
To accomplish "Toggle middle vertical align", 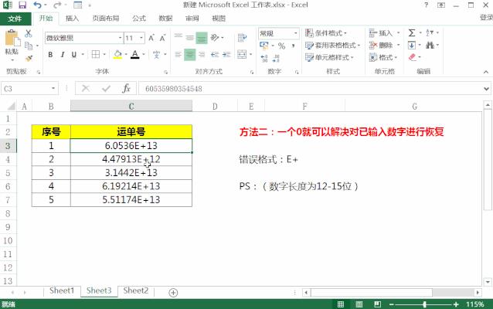I will click(189, 38).
